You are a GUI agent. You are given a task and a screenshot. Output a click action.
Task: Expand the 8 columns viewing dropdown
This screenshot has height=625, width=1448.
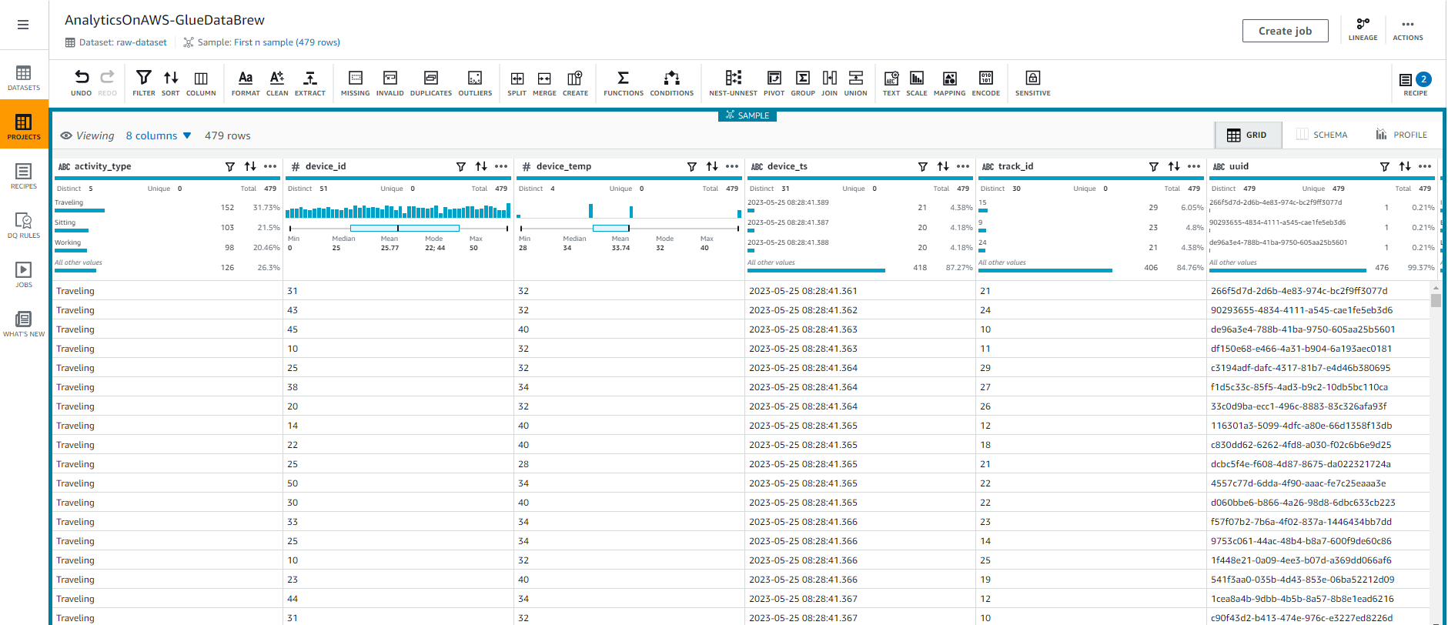pos(159,135)
